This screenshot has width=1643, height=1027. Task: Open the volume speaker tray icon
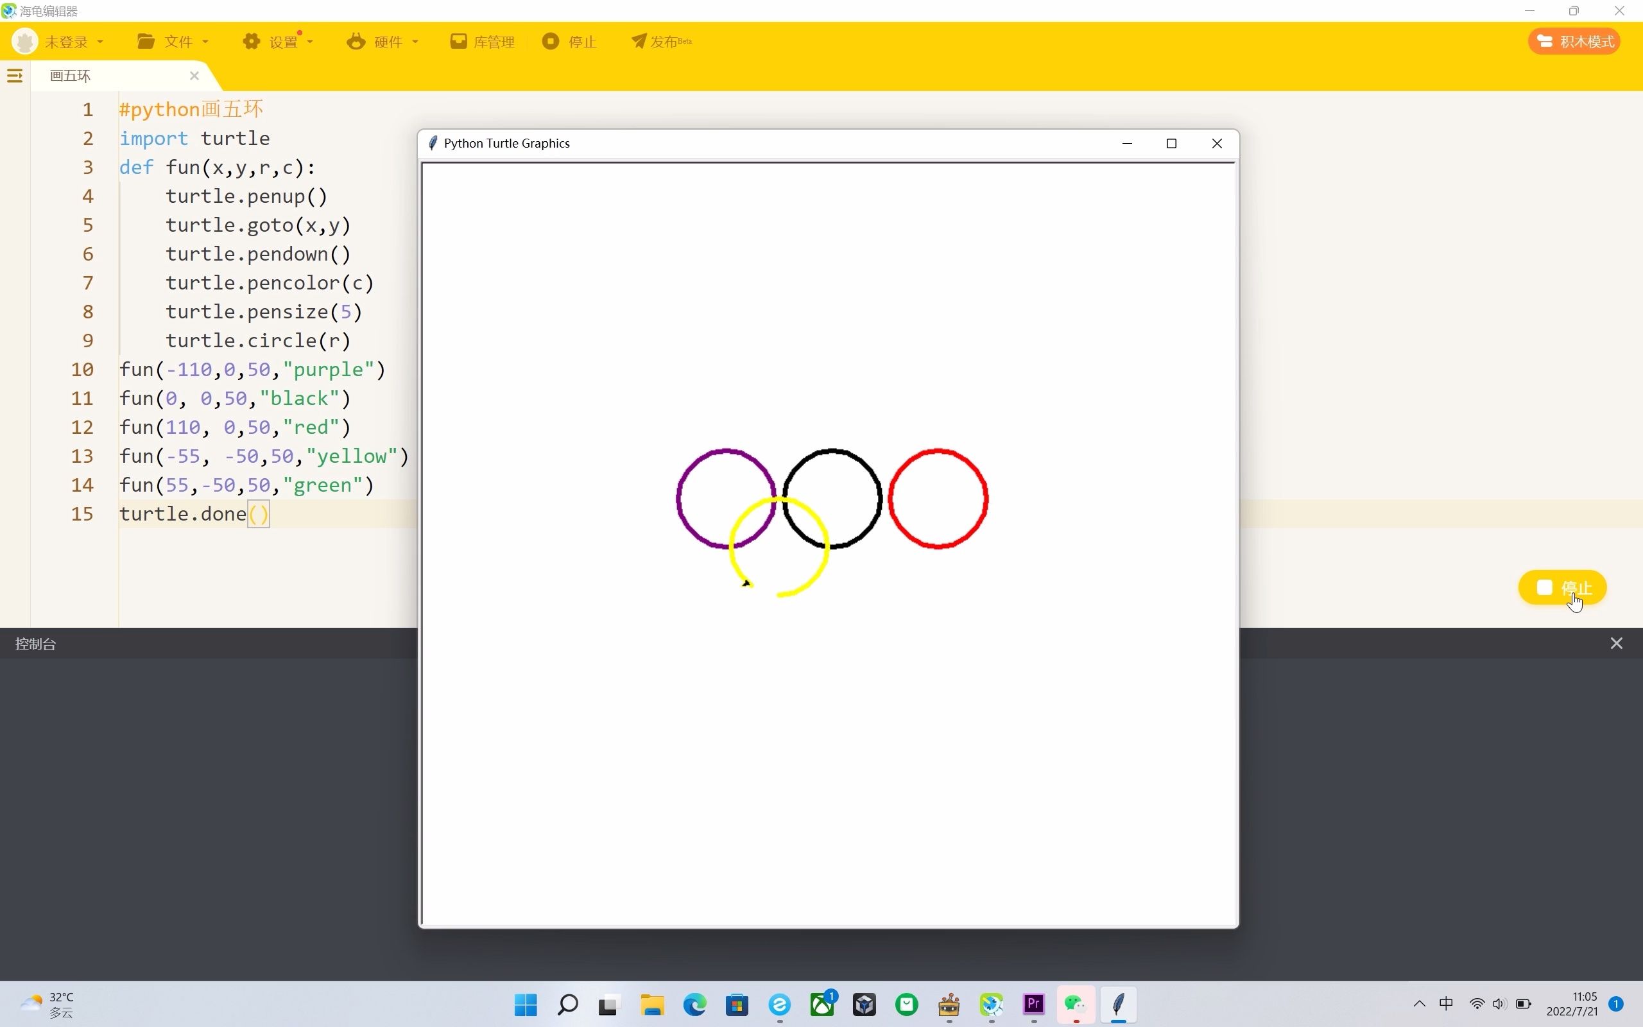point(1499,1003)
